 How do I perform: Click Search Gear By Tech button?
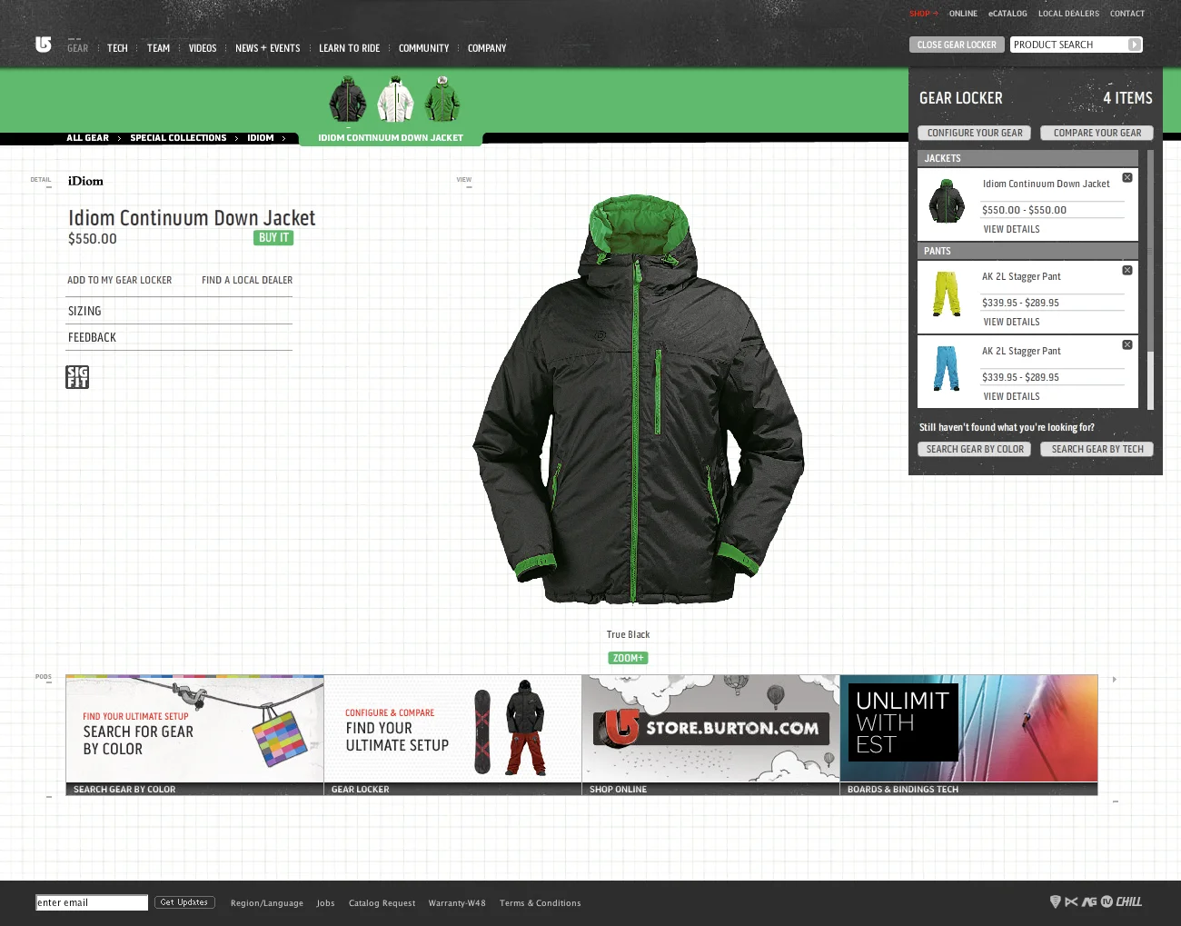(1097, 449)
